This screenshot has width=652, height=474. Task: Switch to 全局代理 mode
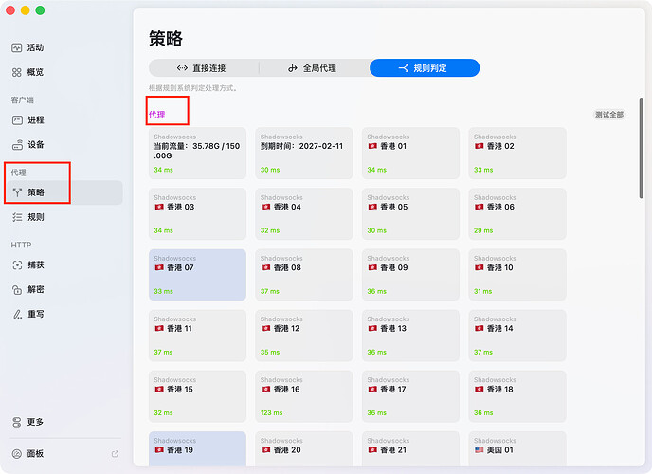314,67
